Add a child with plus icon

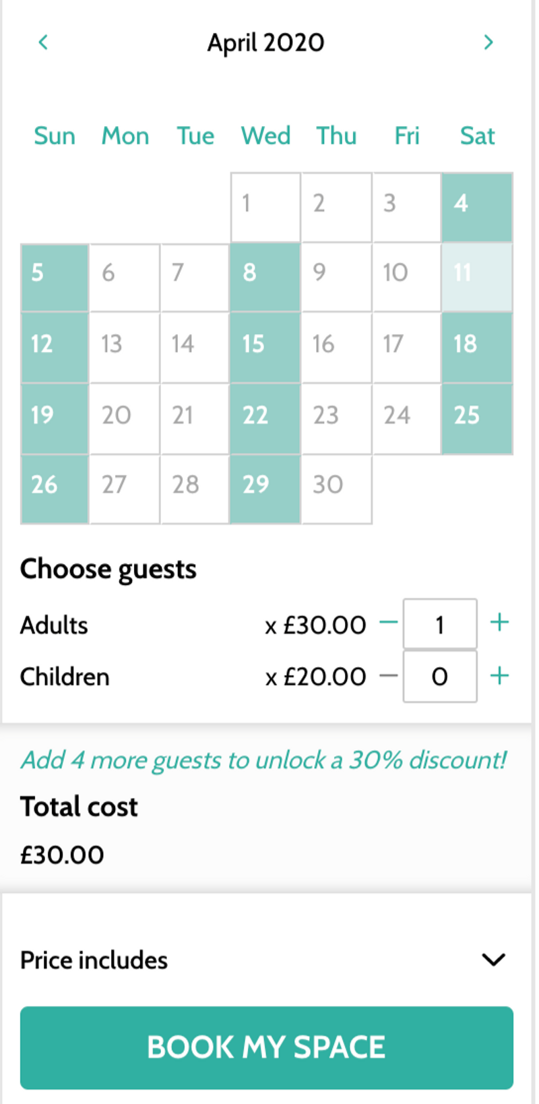499,675
